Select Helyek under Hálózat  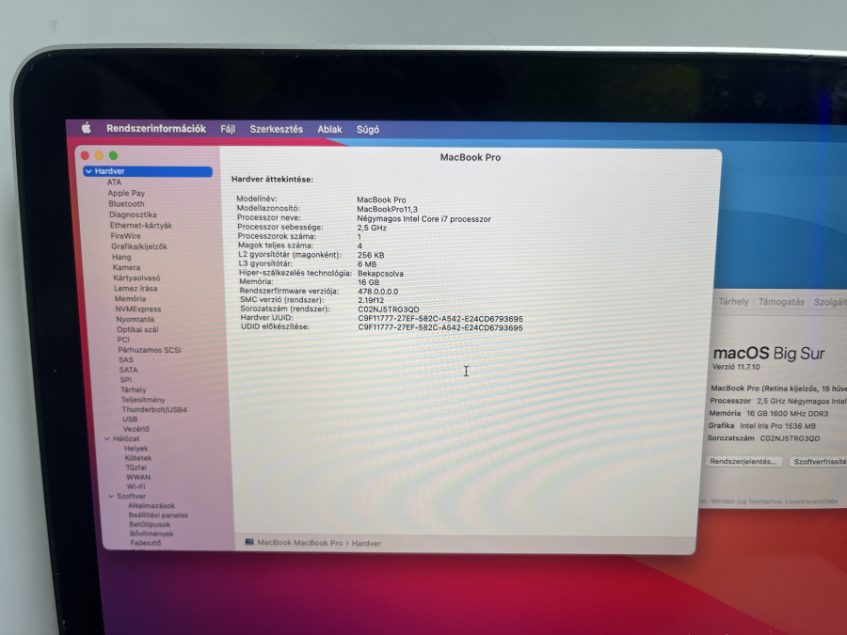tap(136, 448)
